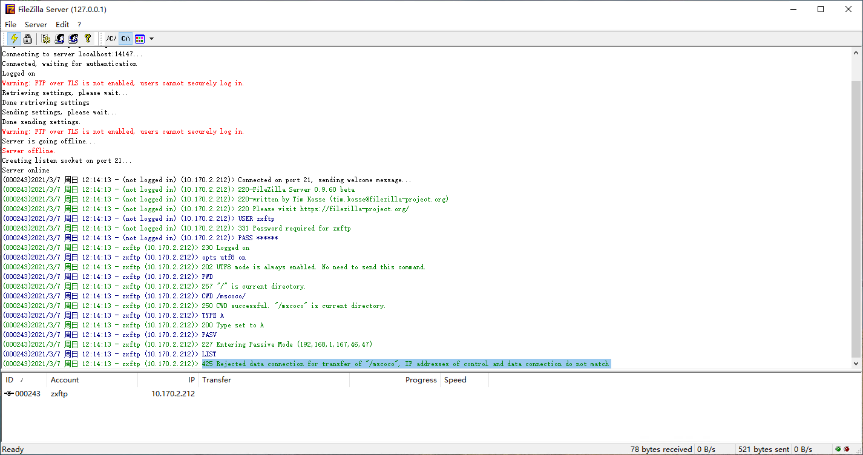
Task: Click the 'USER zxftp' log line
Action: pyautogui.click(x=139, y=218)
